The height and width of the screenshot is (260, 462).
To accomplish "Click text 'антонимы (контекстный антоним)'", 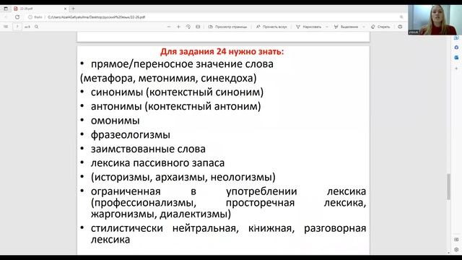I will pos(176,106).
